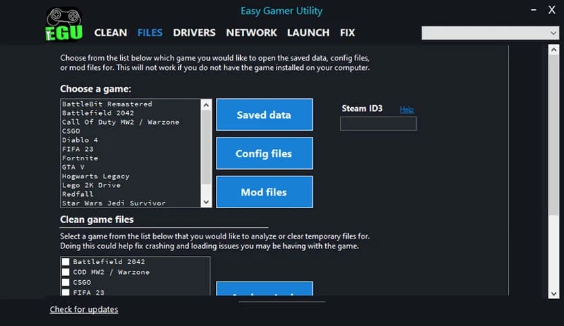Screen dimensions: 564x326
Task: Click main page scroll down arrow
Action: click(554, 294)
